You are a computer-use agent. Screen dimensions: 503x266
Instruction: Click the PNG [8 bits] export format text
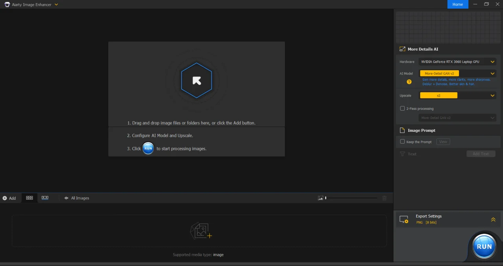tap(426, 222)
